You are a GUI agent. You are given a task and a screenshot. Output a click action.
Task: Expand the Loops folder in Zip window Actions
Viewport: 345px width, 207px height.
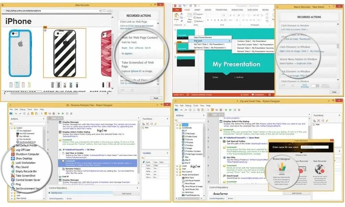177,166
